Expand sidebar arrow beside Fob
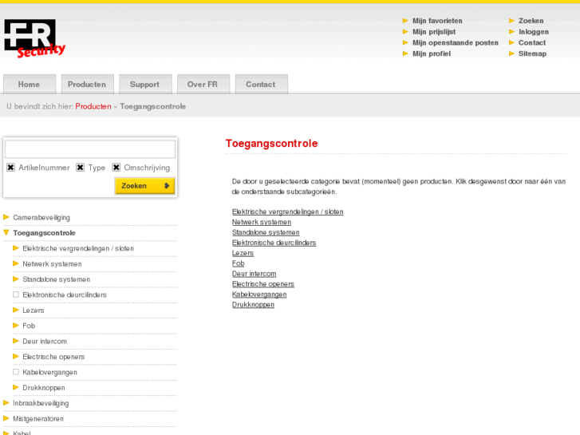 pyautogui.click(x=15, y=326)
